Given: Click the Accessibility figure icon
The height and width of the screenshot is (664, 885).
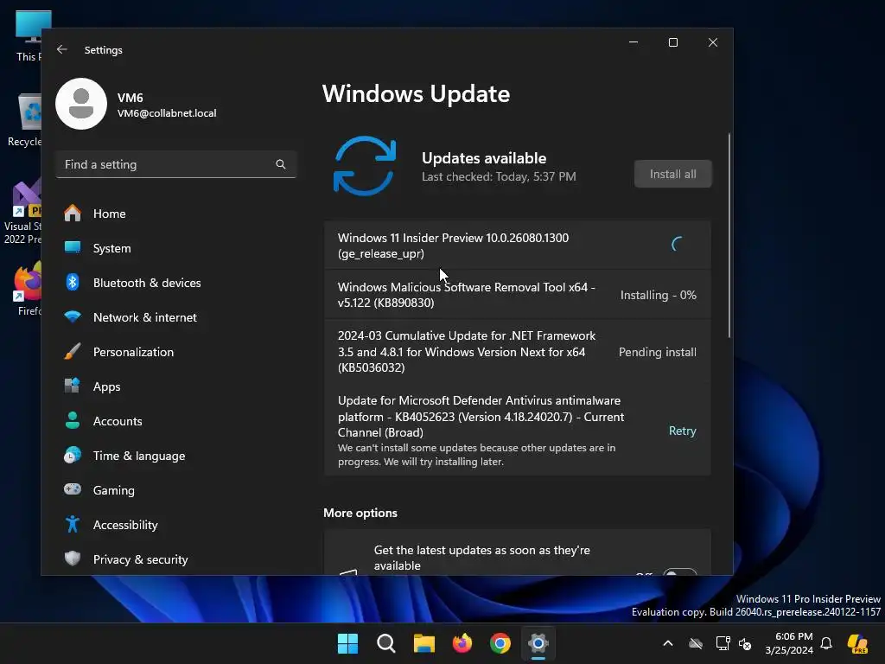Looking at the screenshot, I should pos(73,525).
